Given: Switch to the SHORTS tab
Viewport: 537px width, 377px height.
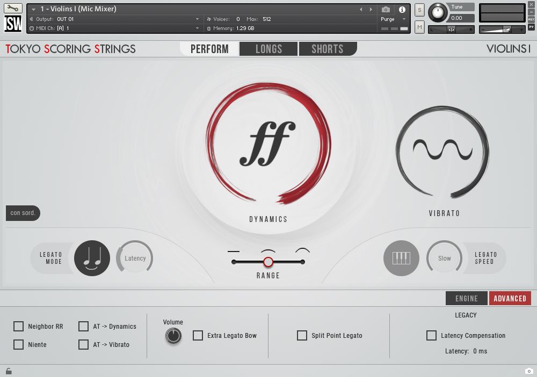Looking at the screenshot, I should coord(328,49).
